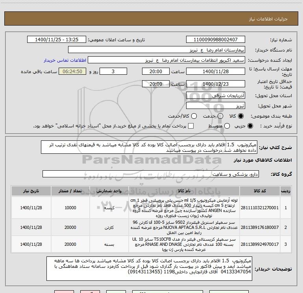Viewport: 303px width, 293px height.
Task: Click product code 2811389924970017
Action: [260, 244]
